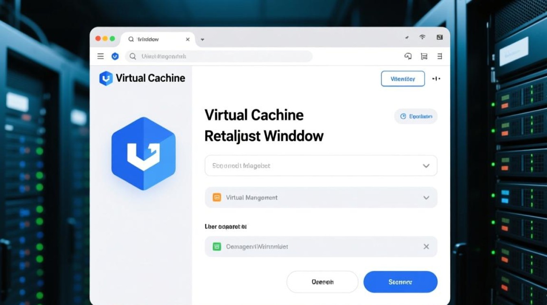The image size is (547, 305).
Task: Click the small Virtual Cachine logo in sidebar header
Action: point(106,78)
